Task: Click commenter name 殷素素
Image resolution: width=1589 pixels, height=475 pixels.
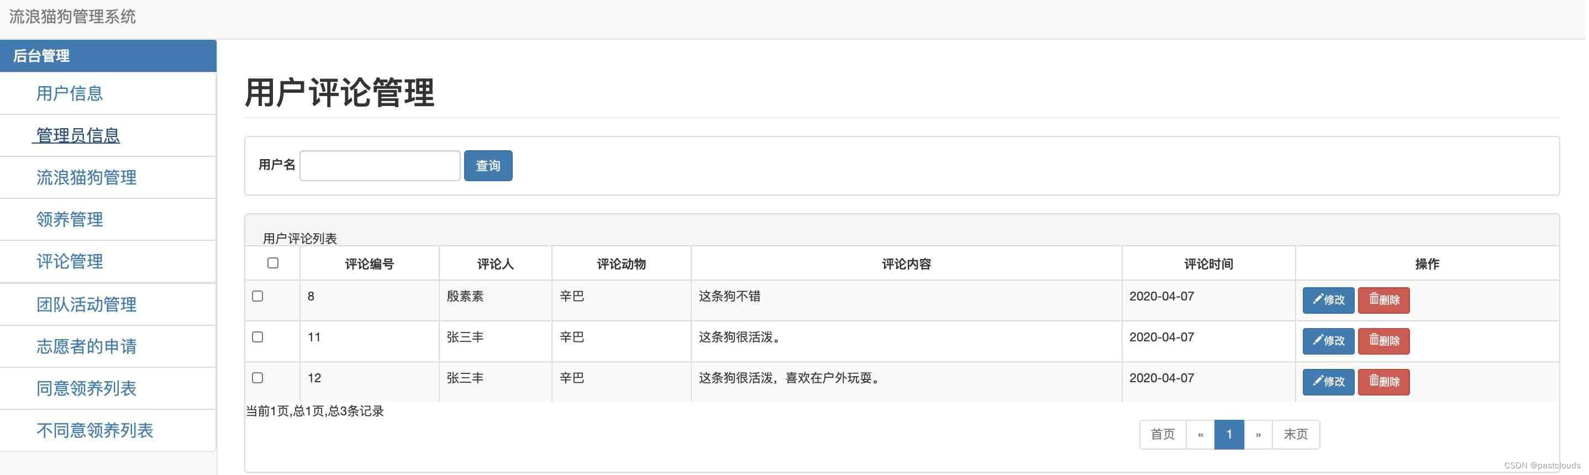Action: pyautogui.click(x=466, y=297)
